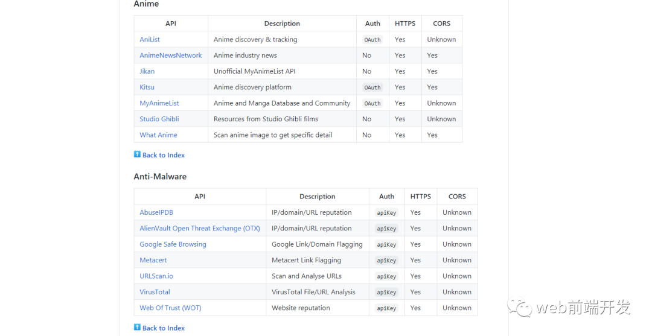The width and height of the screenshot is (652, 336).
Task: Follow the Studio Ghibli link
Action: pyautogui.click(x=159, y=119)
